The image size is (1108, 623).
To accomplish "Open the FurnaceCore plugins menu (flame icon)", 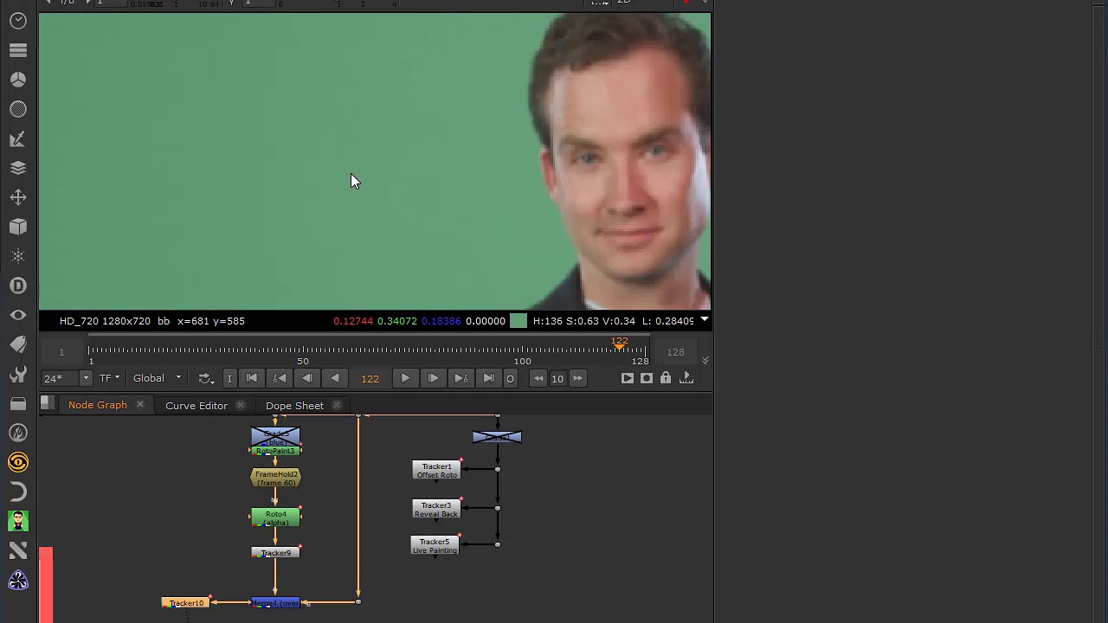I will click(x=18, y=433).
